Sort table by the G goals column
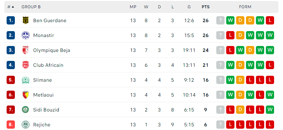283x130 pixels. [189, 7]
